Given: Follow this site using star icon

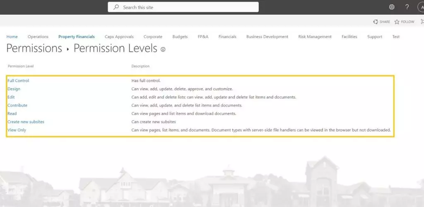Looking at the screenshot, I should tap(397, 22).
